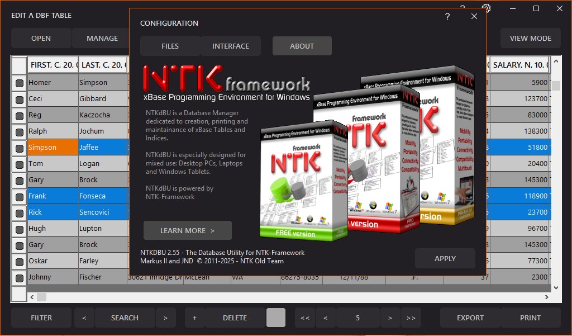572x336 pixels.
Task: Click the FREE version product box image
Action: point(303,181)
